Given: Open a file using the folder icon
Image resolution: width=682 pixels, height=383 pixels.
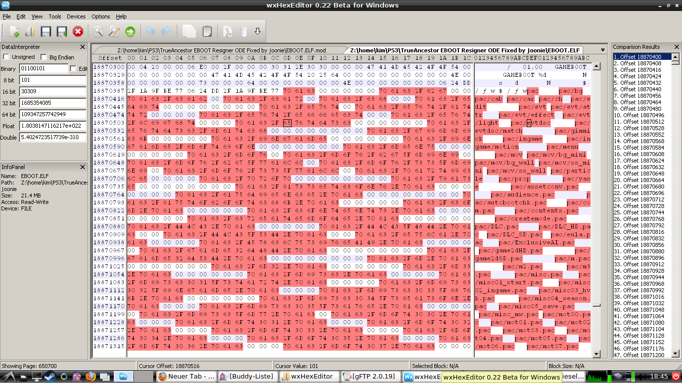Looking at the screenshot, I should (x=30, y=32).
